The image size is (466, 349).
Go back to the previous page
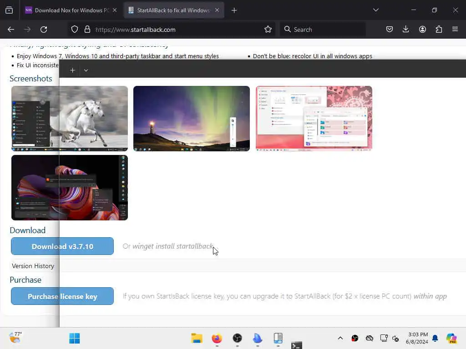pos(11,30)
